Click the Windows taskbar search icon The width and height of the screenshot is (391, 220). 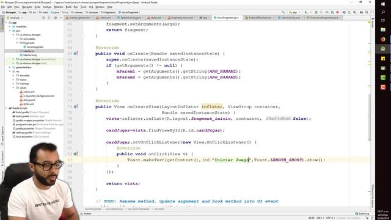click(x=383, y=12)
